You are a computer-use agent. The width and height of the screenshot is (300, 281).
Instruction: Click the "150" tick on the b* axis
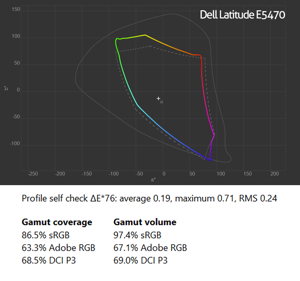16,9
